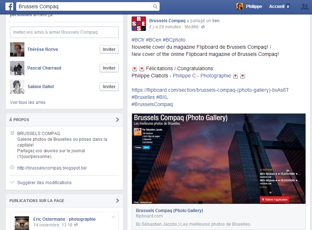Viewport: 312px width, 230px height.
Task: Click the 'lien' link in post header
Action: 216,21
